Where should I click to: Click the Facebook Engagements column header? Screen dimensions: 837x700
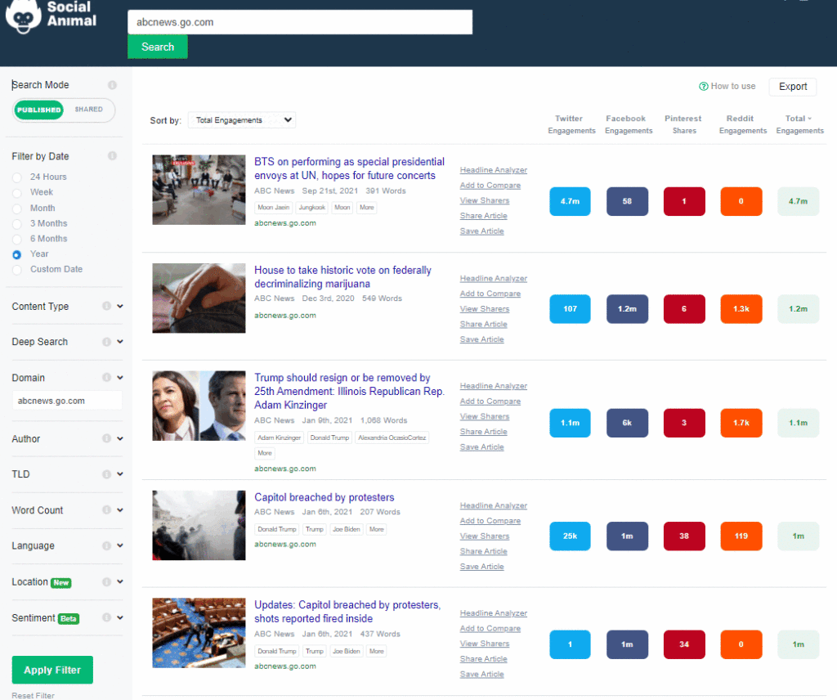[629, 124]
